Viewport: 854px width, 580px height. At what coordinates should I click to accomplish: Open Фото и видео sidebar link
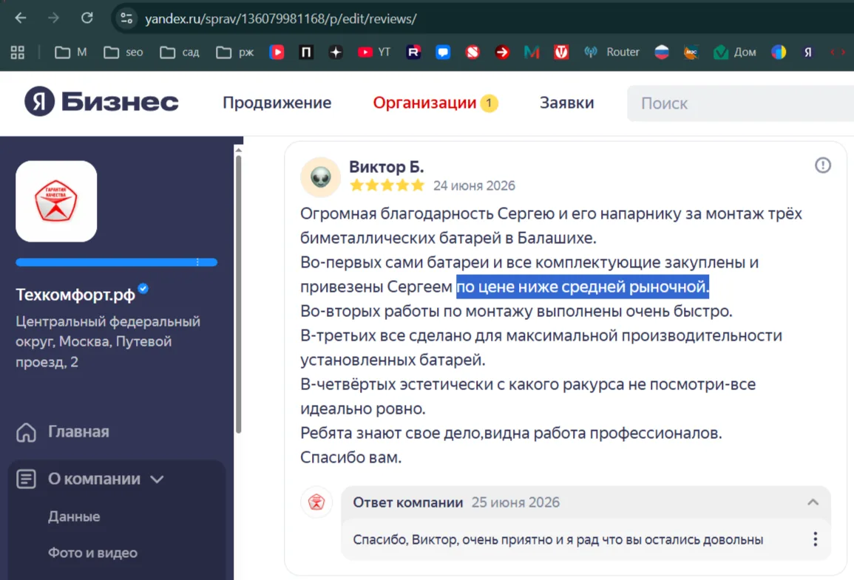(x=92, y=553)
